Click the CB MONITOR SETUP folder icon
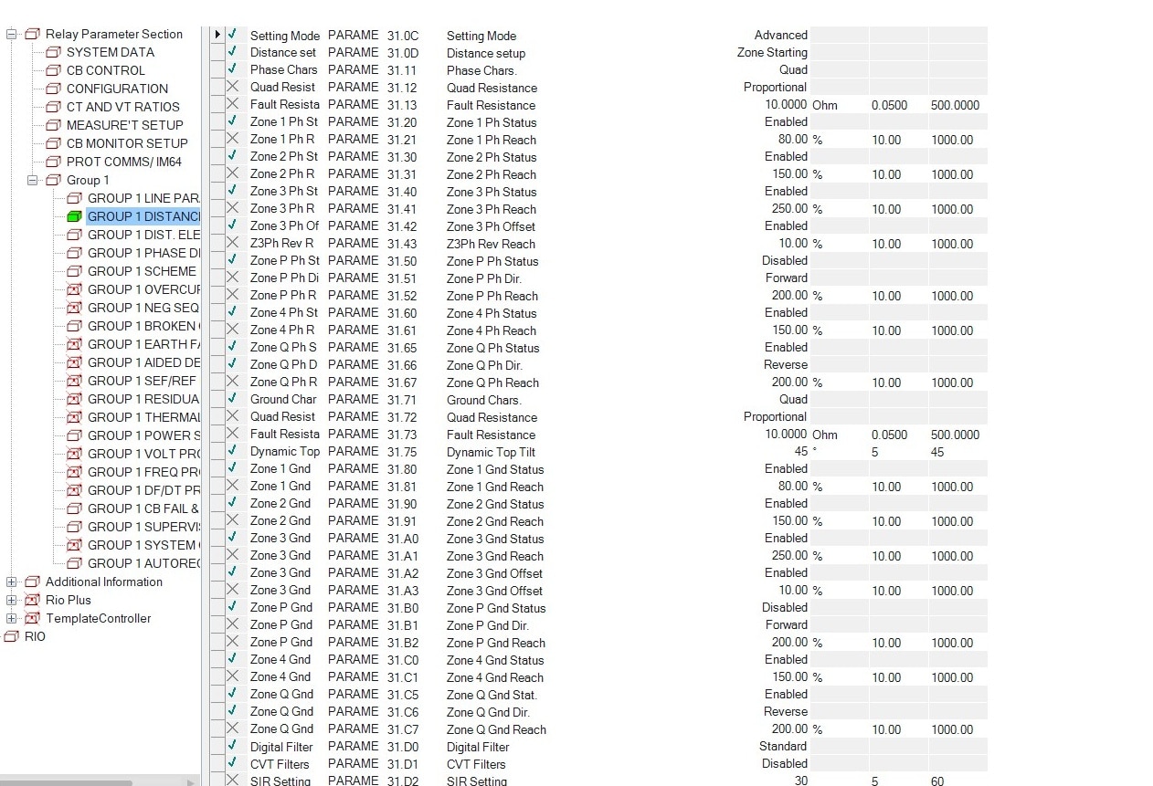The image size is (1153, 786). pyautogui.click(x=53, y=143)
